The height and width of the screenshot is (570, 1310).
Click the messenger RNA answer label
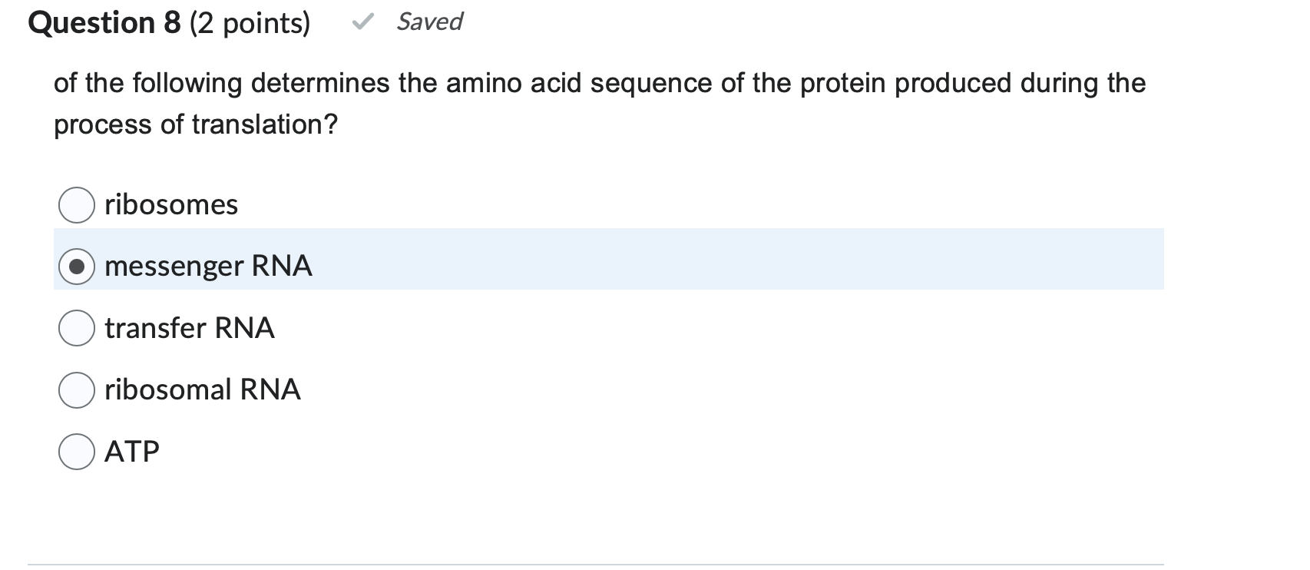click(x=208, y=266)
